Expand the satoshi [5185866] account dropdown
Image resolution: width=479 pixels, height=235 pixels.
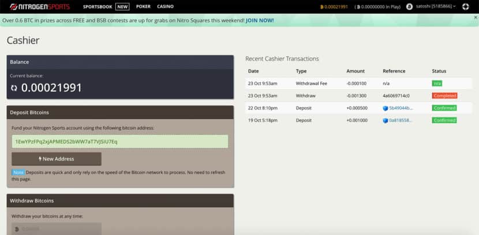436,6
